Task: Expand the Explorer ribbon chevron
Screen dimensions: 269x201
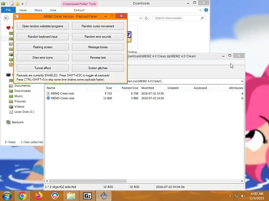Action: (200, 10)
